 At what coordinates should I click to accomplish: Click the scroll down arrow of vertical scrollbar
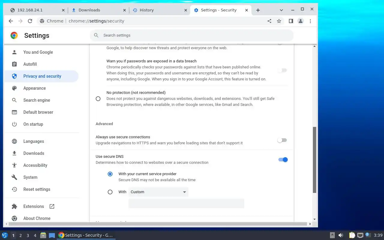click(314, 220)
